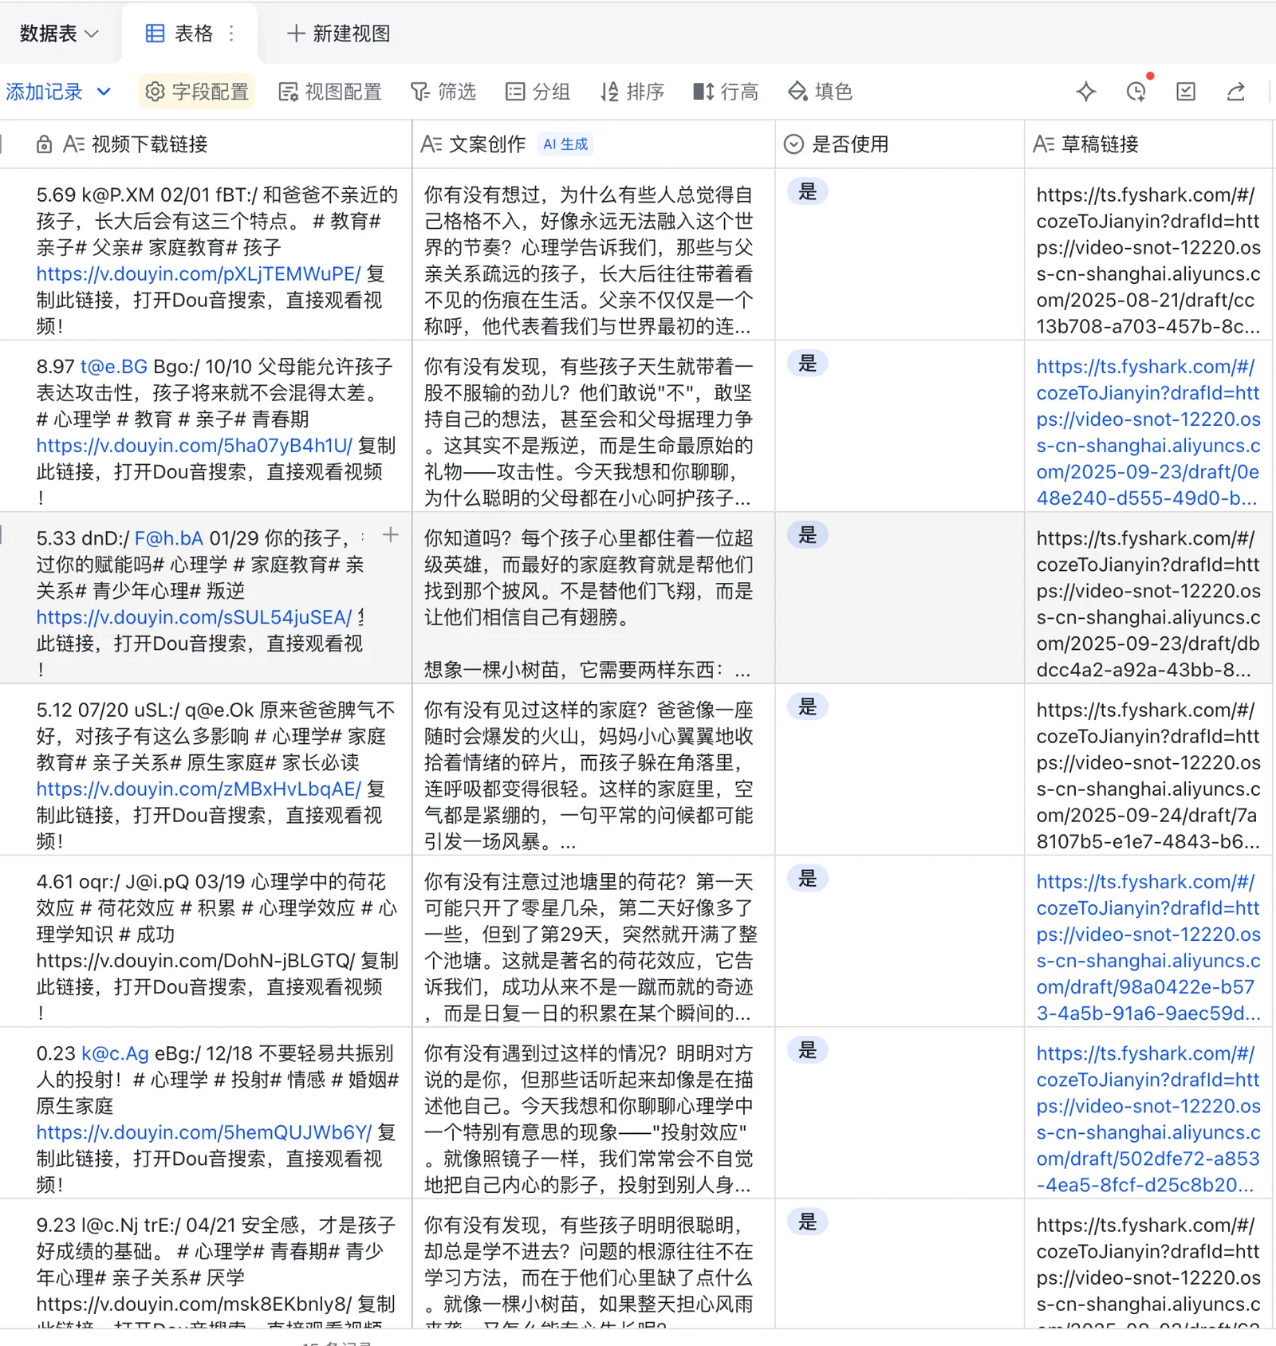
Task: Click 是 tag in 投射 row
Action: click(808, 1050)
